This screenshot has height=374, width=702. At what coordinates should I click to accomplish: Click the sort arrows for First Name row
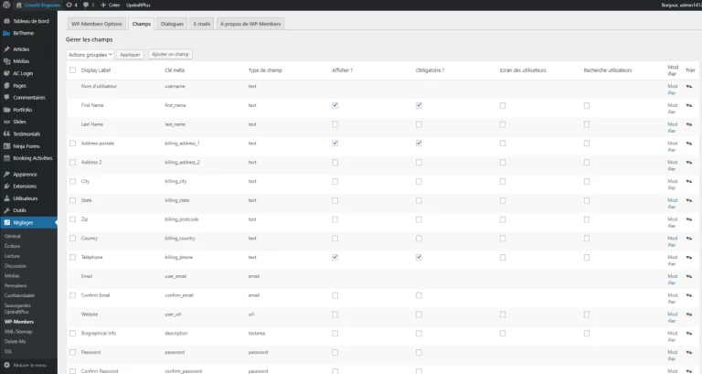point(688,105)
